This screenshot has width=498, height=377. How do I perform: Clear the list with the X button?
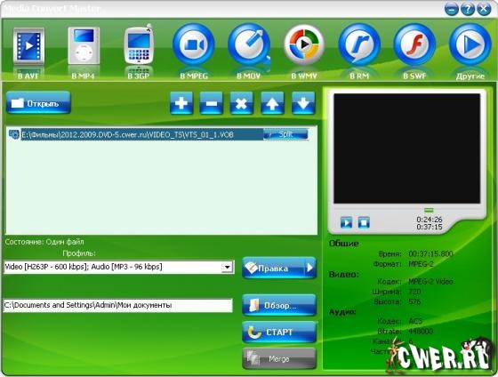coord(241,103)
